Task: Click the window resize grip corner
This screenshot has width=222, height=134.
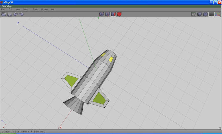Action: (x=220, y=128)
